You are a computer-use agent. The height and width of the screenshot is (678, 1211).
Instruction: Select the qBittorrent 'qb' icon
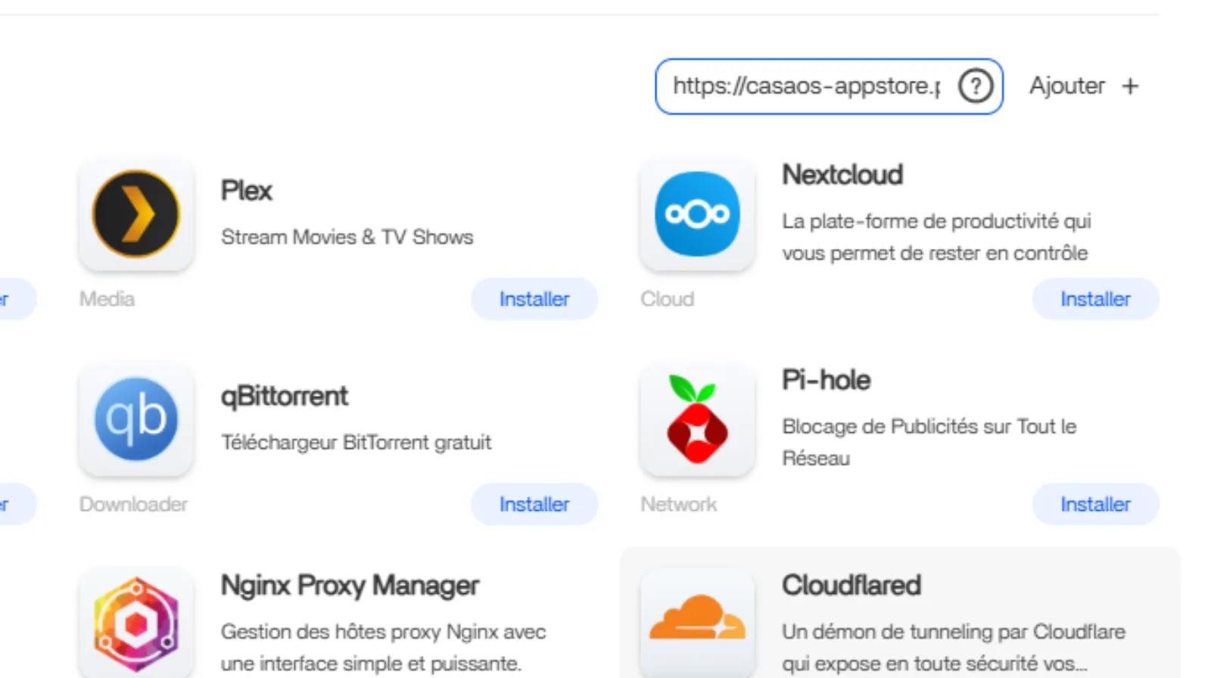[136, 419]
